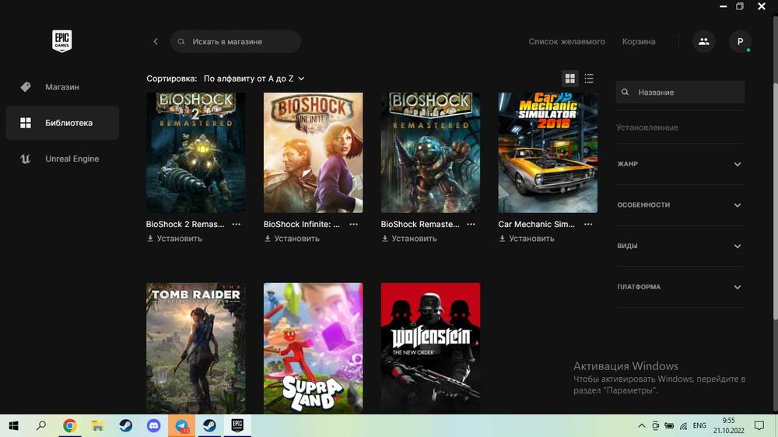Open Список желаемого wishlist

(x=566, y=42)
